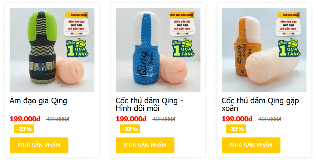
Task: Click the ÂM ĐẠO QING label on first image
Action: [x=76, y=15]
